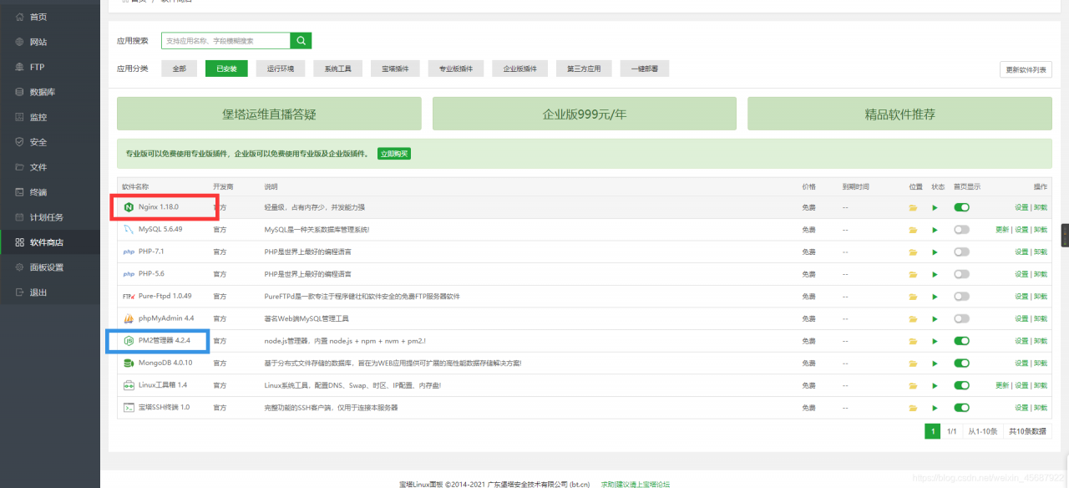Click the status play icon for MySQL 5.6.49
Image resolution: width=1069 pixels, height=488 pixels.
935,230
